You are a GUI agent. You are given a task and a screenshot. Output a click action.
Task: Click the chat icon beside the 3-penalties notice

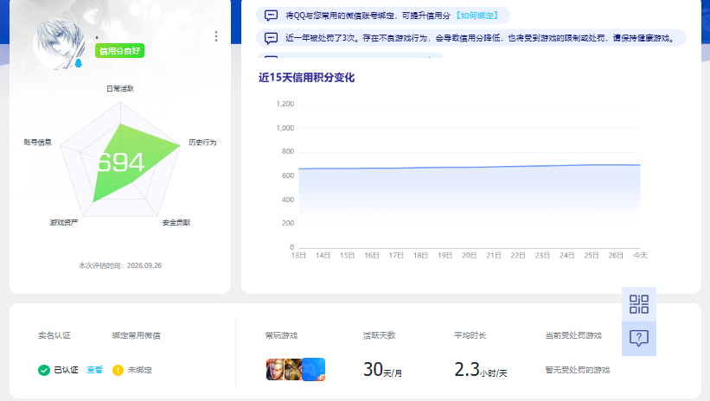(271, 38)
